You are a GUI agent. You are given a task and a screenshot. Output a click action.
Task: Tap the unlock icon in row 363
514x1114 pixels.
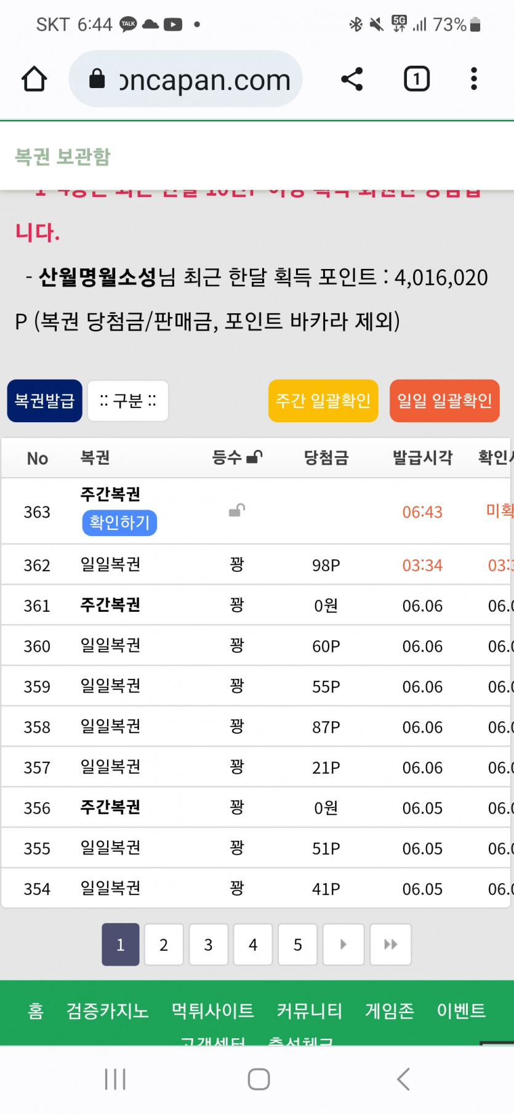point(237,510)
